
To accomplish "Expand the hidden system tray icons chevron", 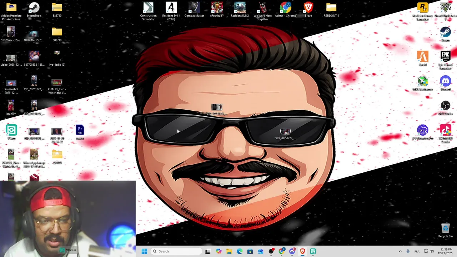I will pos(400,251).
